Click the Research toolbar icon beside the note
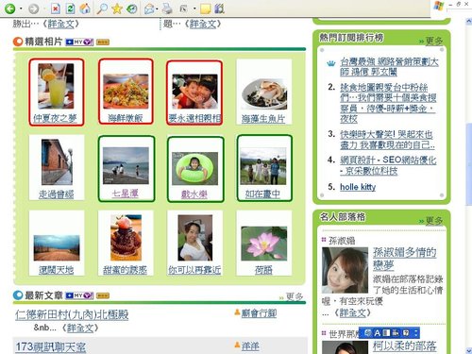This screenshot has width=472, height=354. pyautogui.click(x=219, y=8)
